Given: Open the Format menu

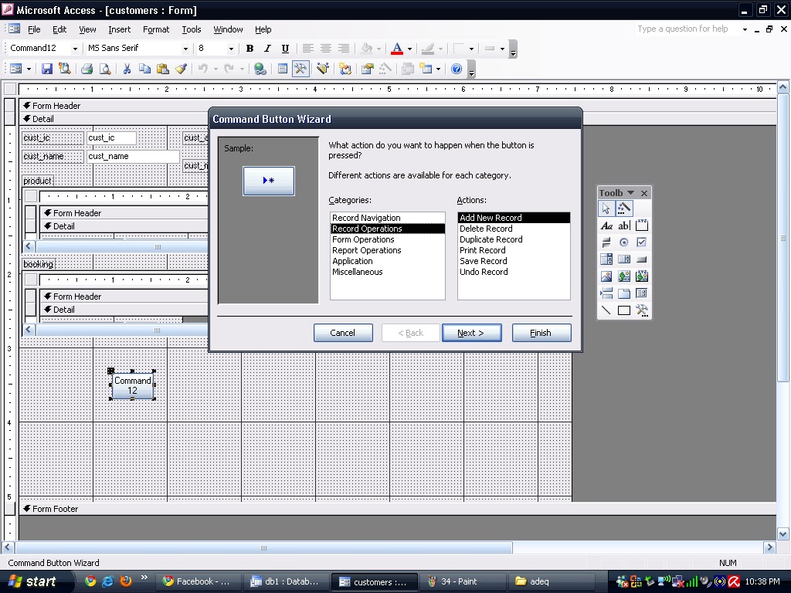Looking at the screenshot, I should pos(156,29).
